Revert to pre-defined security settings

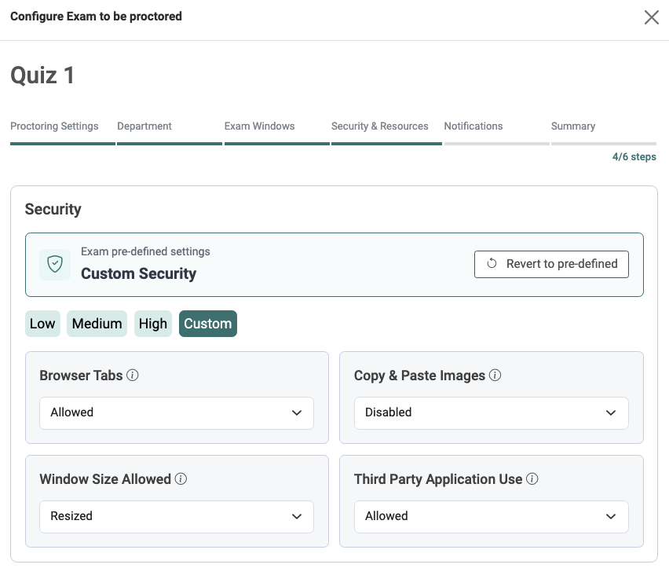click(551, 264)
